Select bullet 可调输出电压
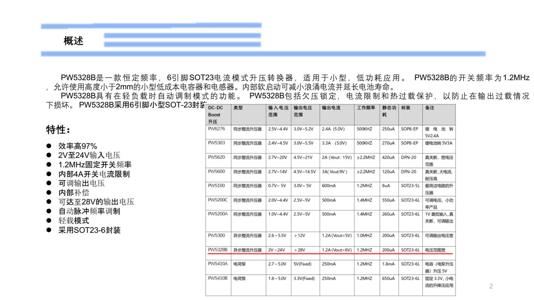 pyautogui.click(x=81, y=183)
